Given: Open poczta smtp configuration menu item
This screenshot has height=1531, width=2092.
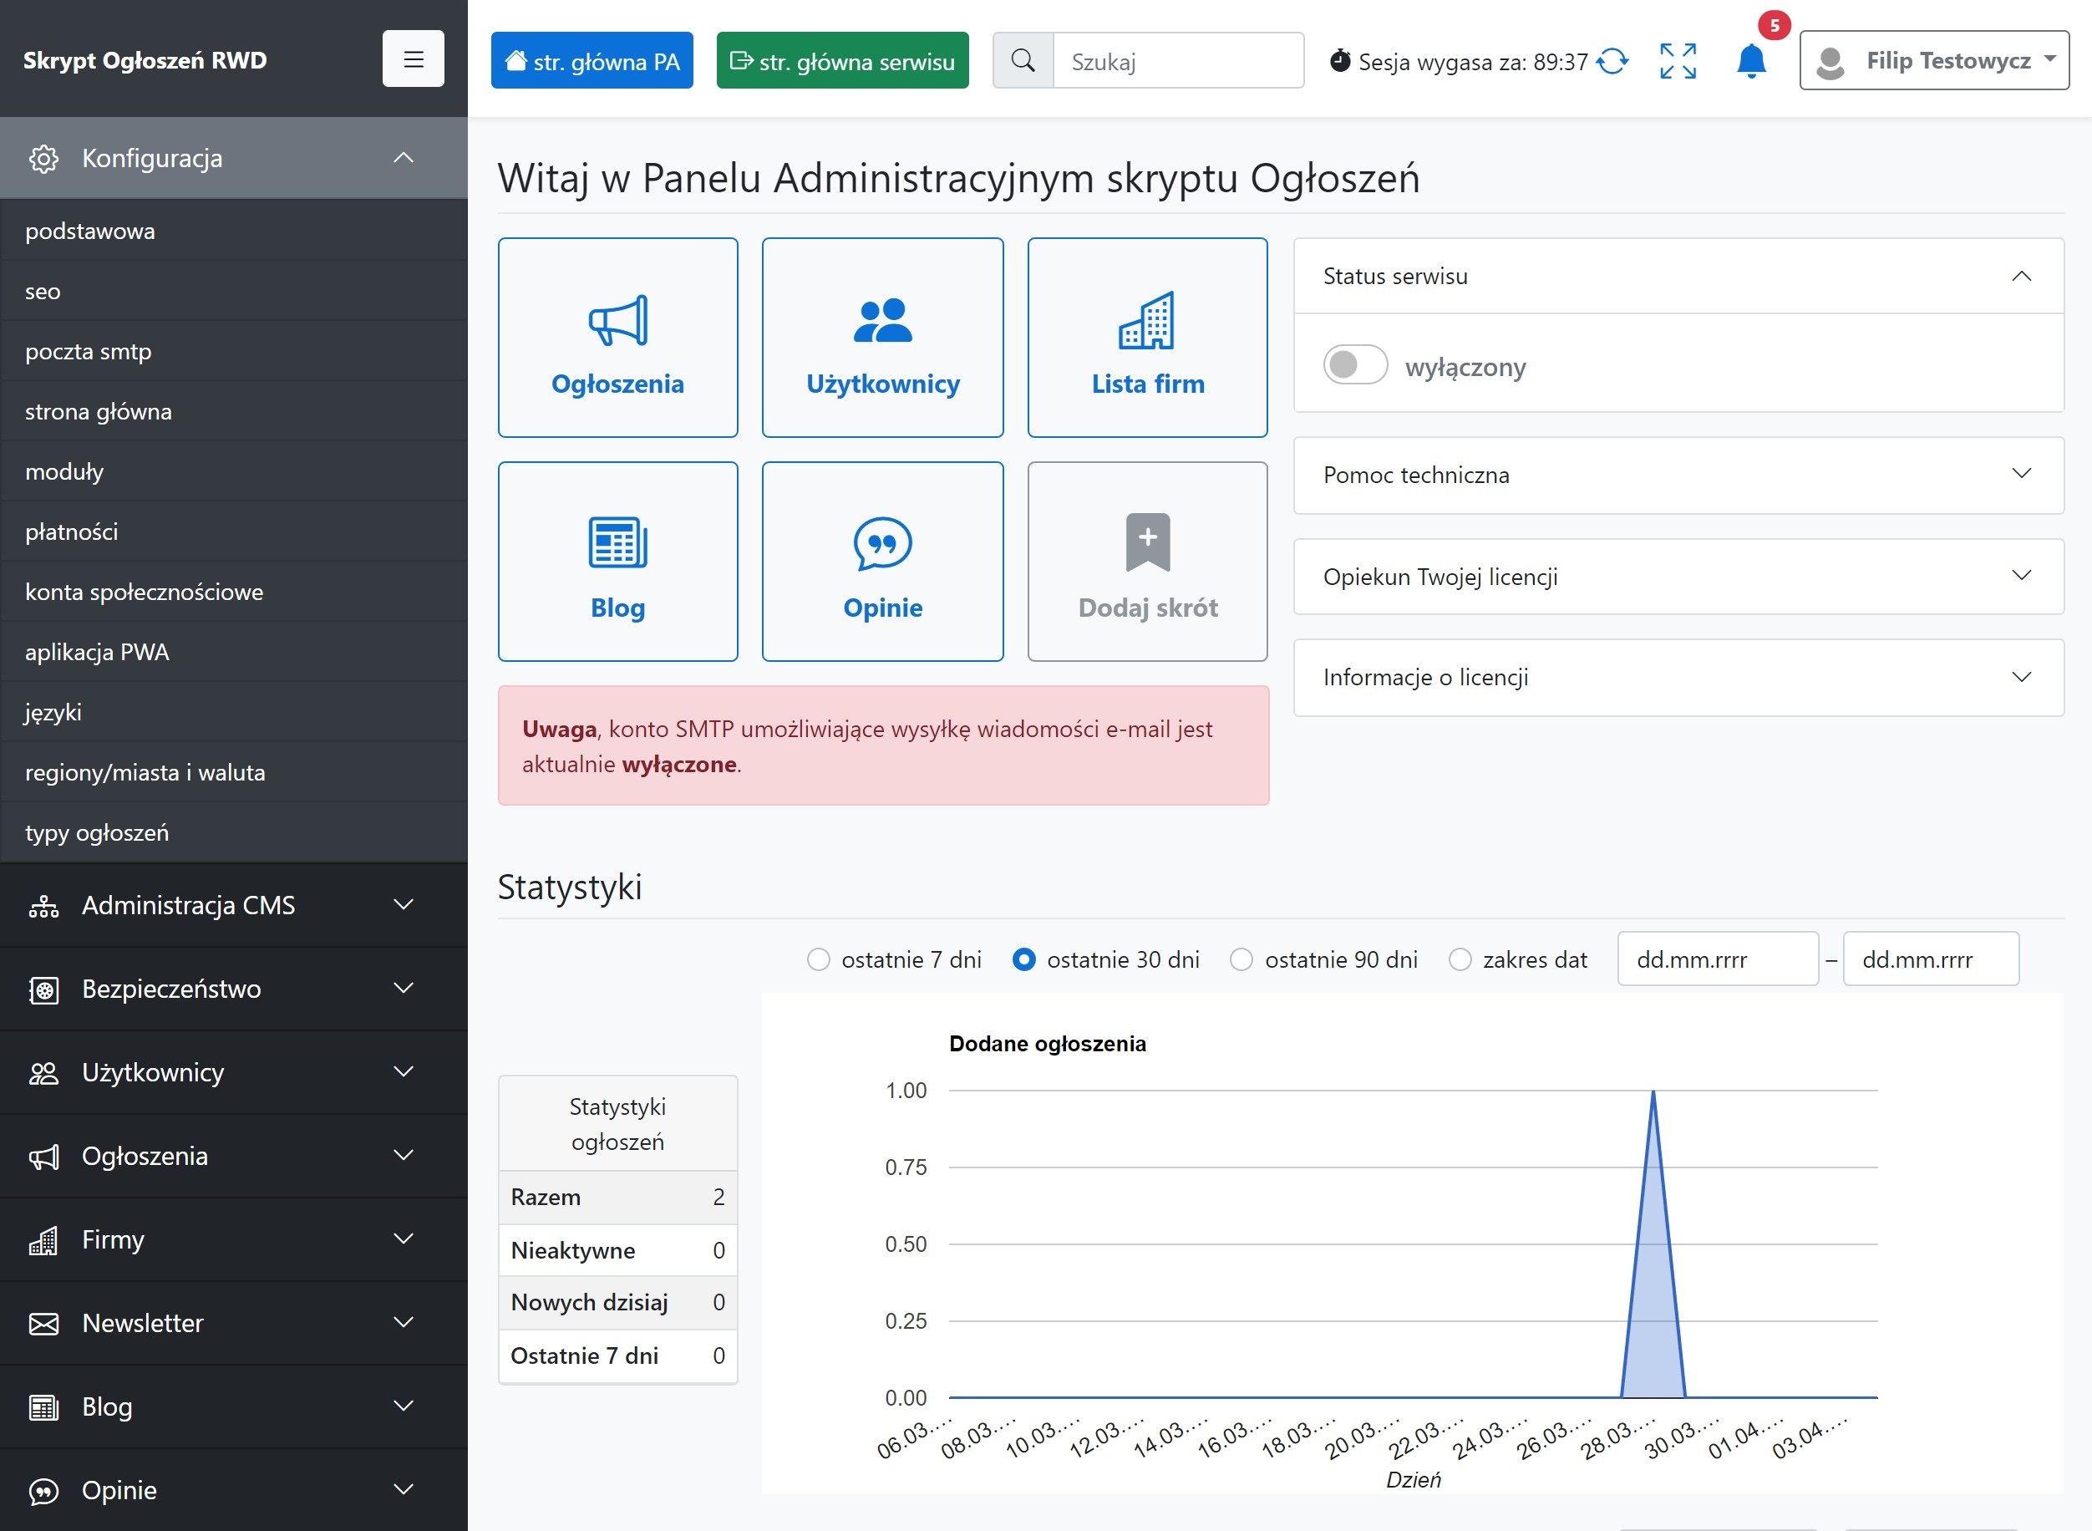Looking at the screenshot, I should point(88,351).
